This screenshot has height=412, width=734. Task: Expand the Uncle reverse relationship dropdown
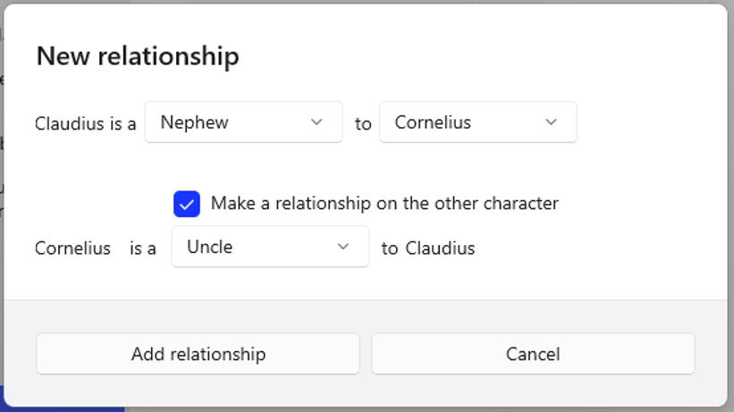pyautogui.click(x=270, y=247)
